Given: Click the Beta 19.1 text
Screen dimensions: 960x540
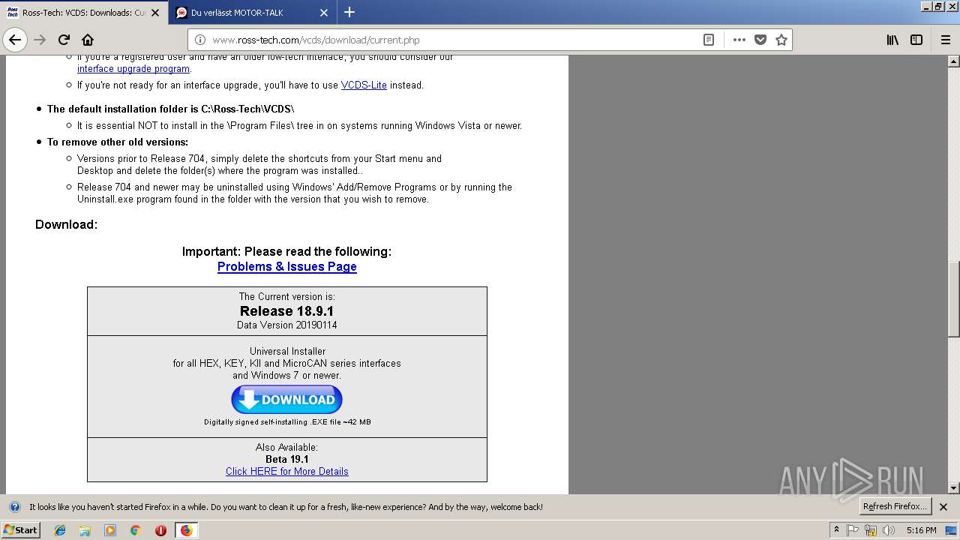Looking at the screenshot, I should (287, 459).
